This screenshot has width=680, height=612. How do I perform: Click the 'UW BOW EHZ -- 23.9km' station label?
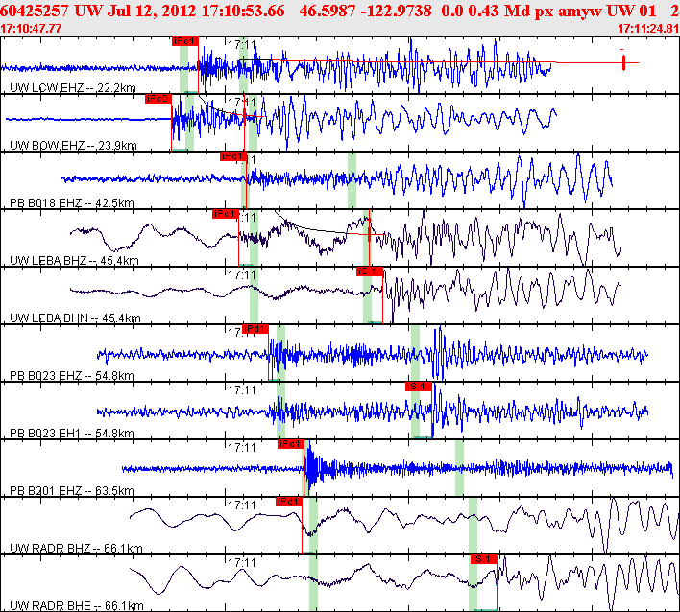tap(73, 146)
